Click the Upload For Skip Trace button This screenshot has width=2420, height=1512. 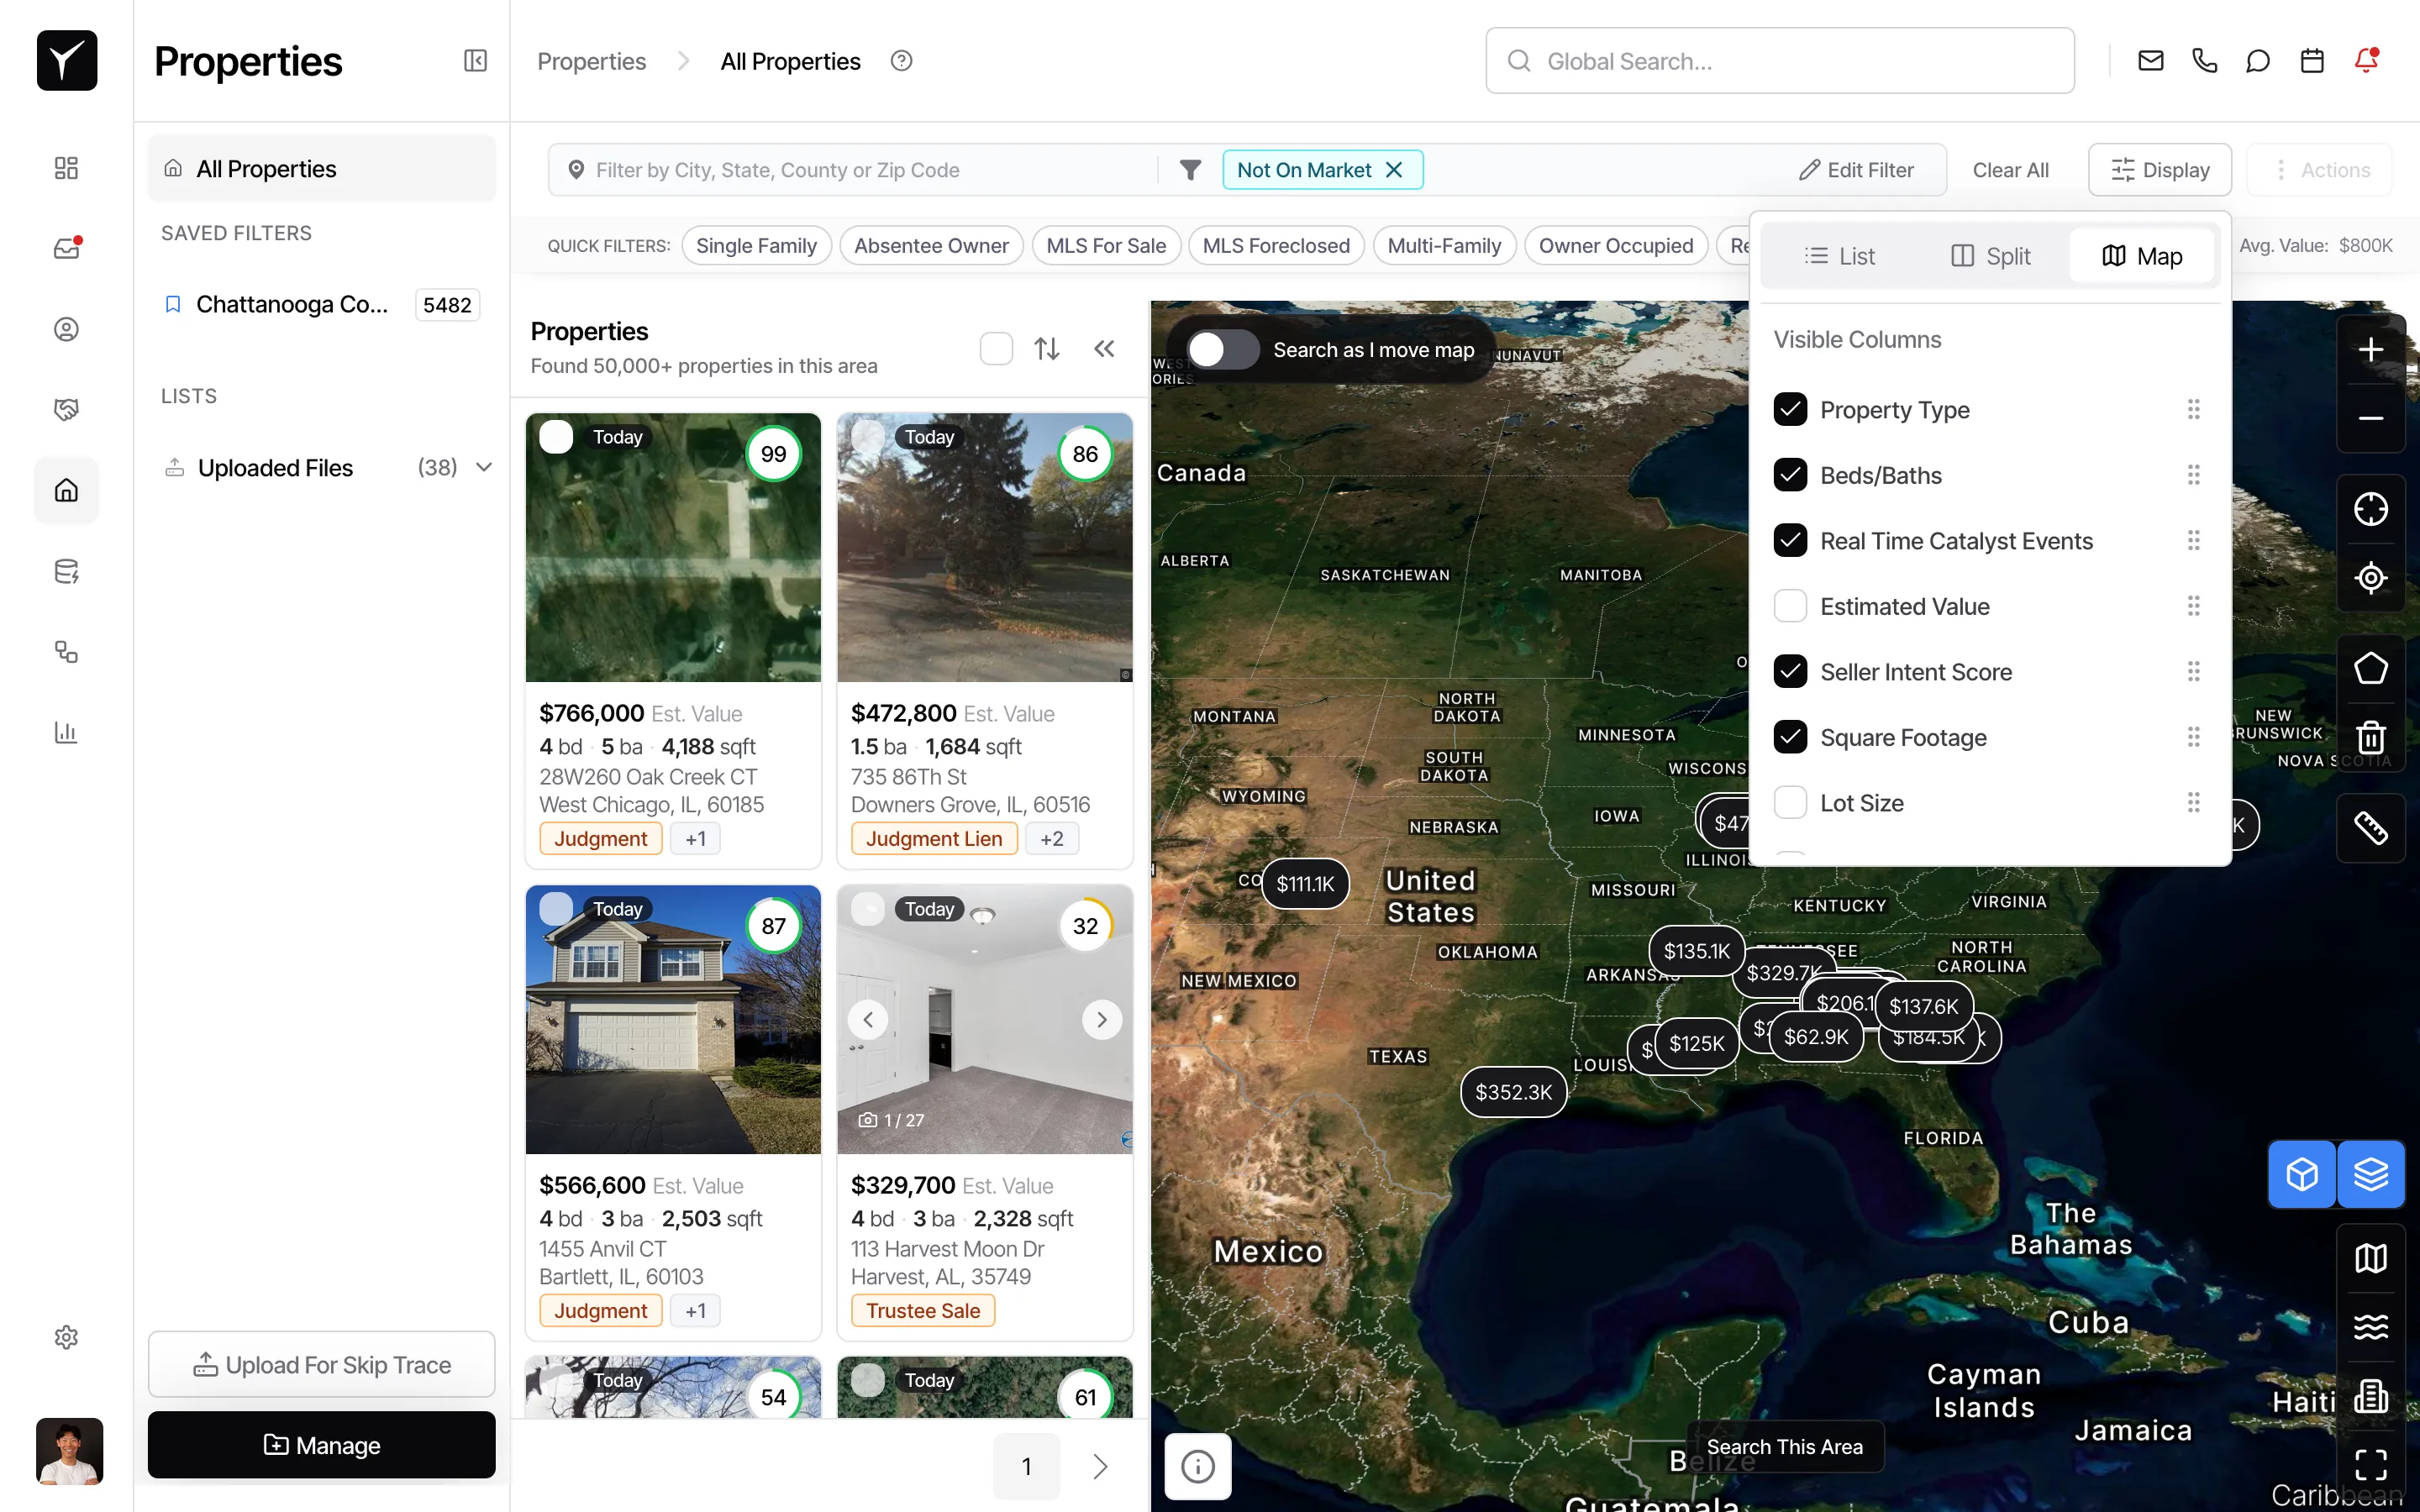[321, 1364]
